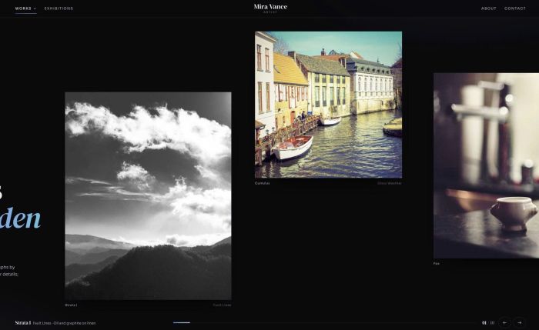The image size is (539, 330).
Task: Go to the next artwork arrow
Action: click(x=520, y=322)
